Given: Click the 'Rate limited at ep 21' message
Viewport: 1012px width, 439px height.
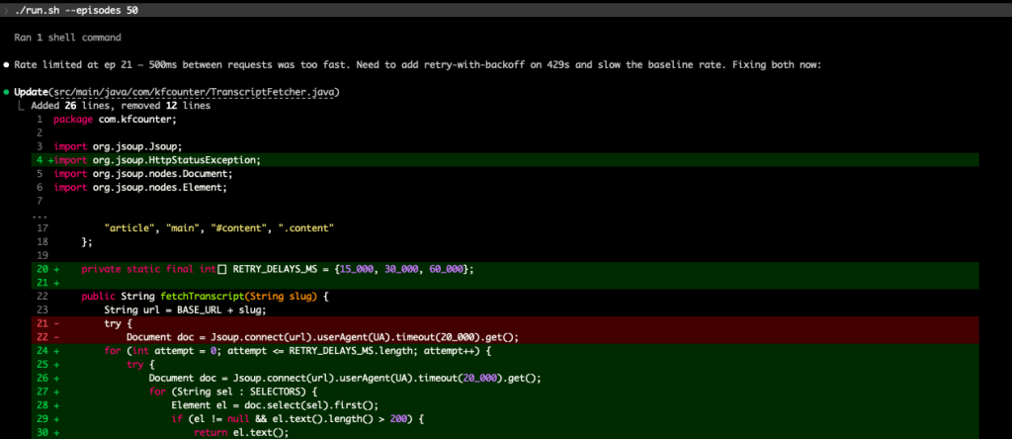Looking at the screenshot, I should point(417,65).
